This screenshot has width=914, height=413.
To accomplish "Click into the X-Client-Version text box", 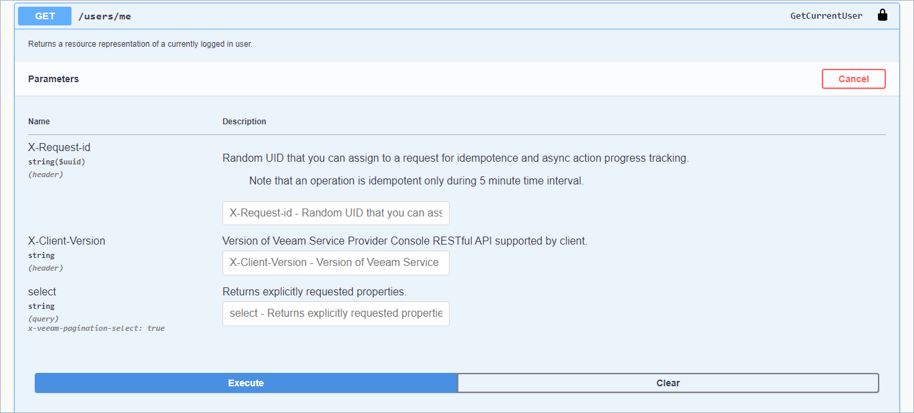I will pos(335,263).
